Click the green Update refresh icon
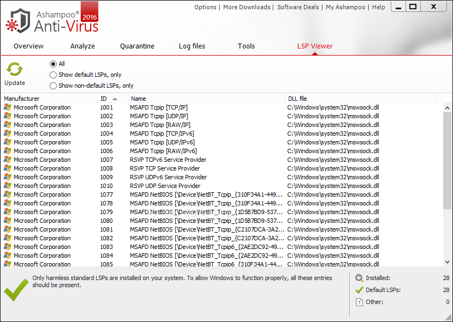 coord(15,70)
